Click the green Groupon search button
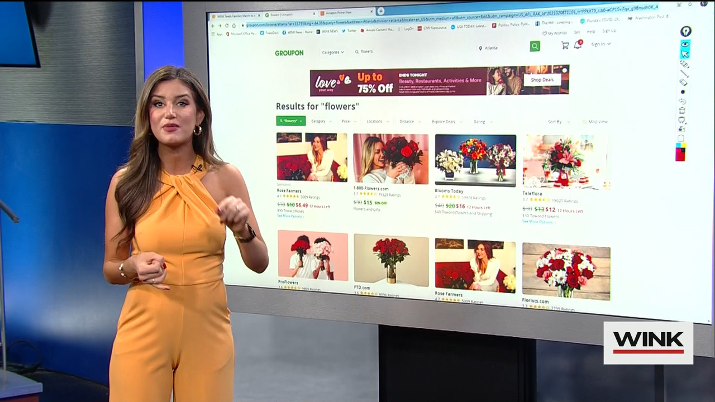Screen dimensions: 715x402 [535, 46]
